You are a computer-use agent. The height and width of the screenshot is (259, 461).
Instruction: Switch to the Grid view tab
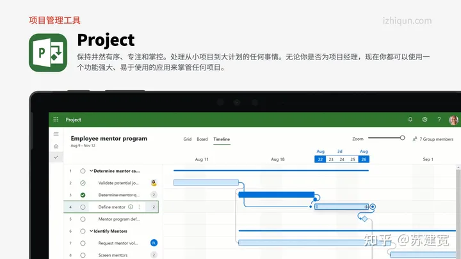(187, 139)
